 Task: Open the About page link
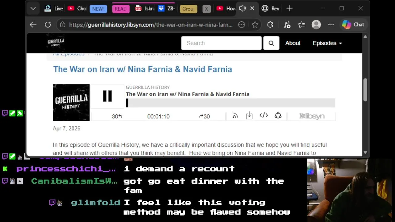point(293,43)
